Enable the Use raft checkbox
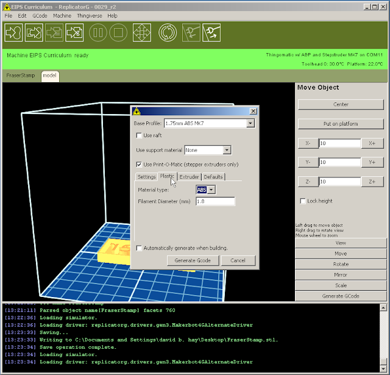This screenshot has height=375, width=390. click(x=140, y=135)
